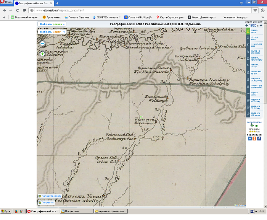267x220 pixels.
Task: Click the 1820 year label
Action: 253,26
